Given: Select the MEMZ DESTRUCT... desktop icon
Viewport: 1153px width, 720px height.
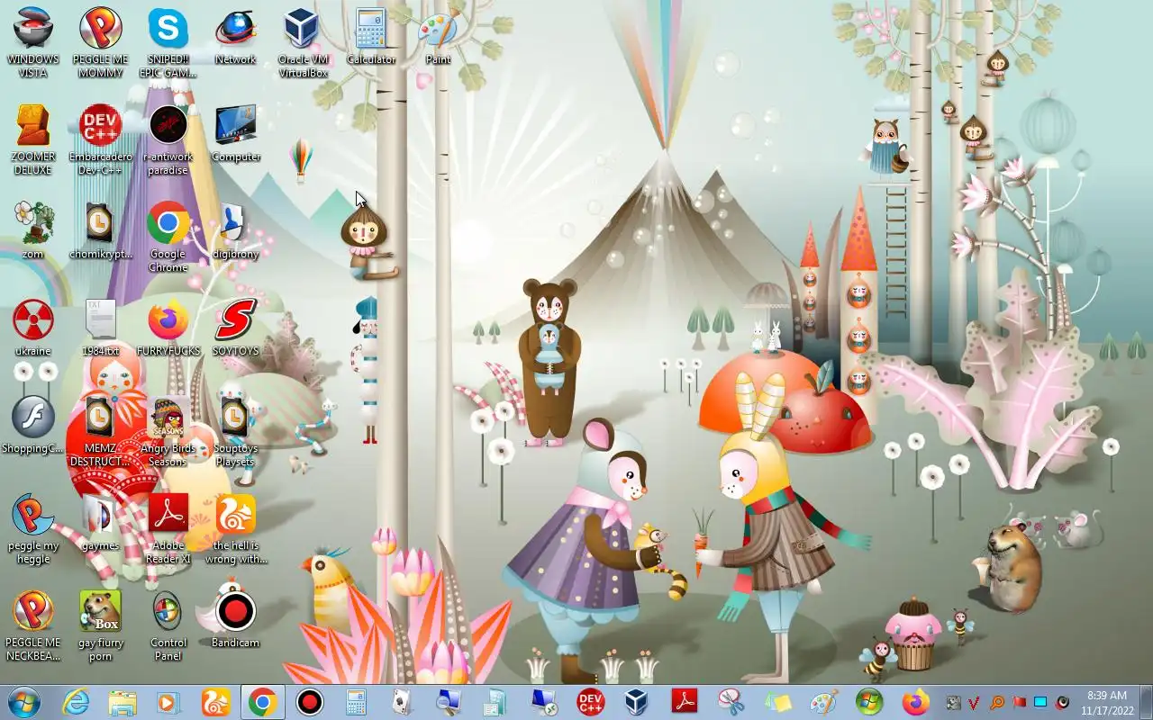Looking at the screenshot, I should [101, 431].
